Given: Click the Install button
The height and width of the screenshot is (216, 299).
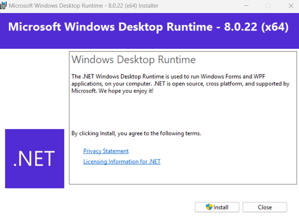Looking at the screenshot, I should coord(217,207).
